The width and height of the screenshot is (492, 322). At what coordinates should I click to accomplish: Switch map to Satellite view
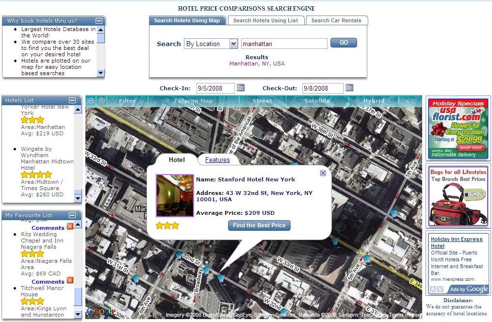(x=317, y=101)
